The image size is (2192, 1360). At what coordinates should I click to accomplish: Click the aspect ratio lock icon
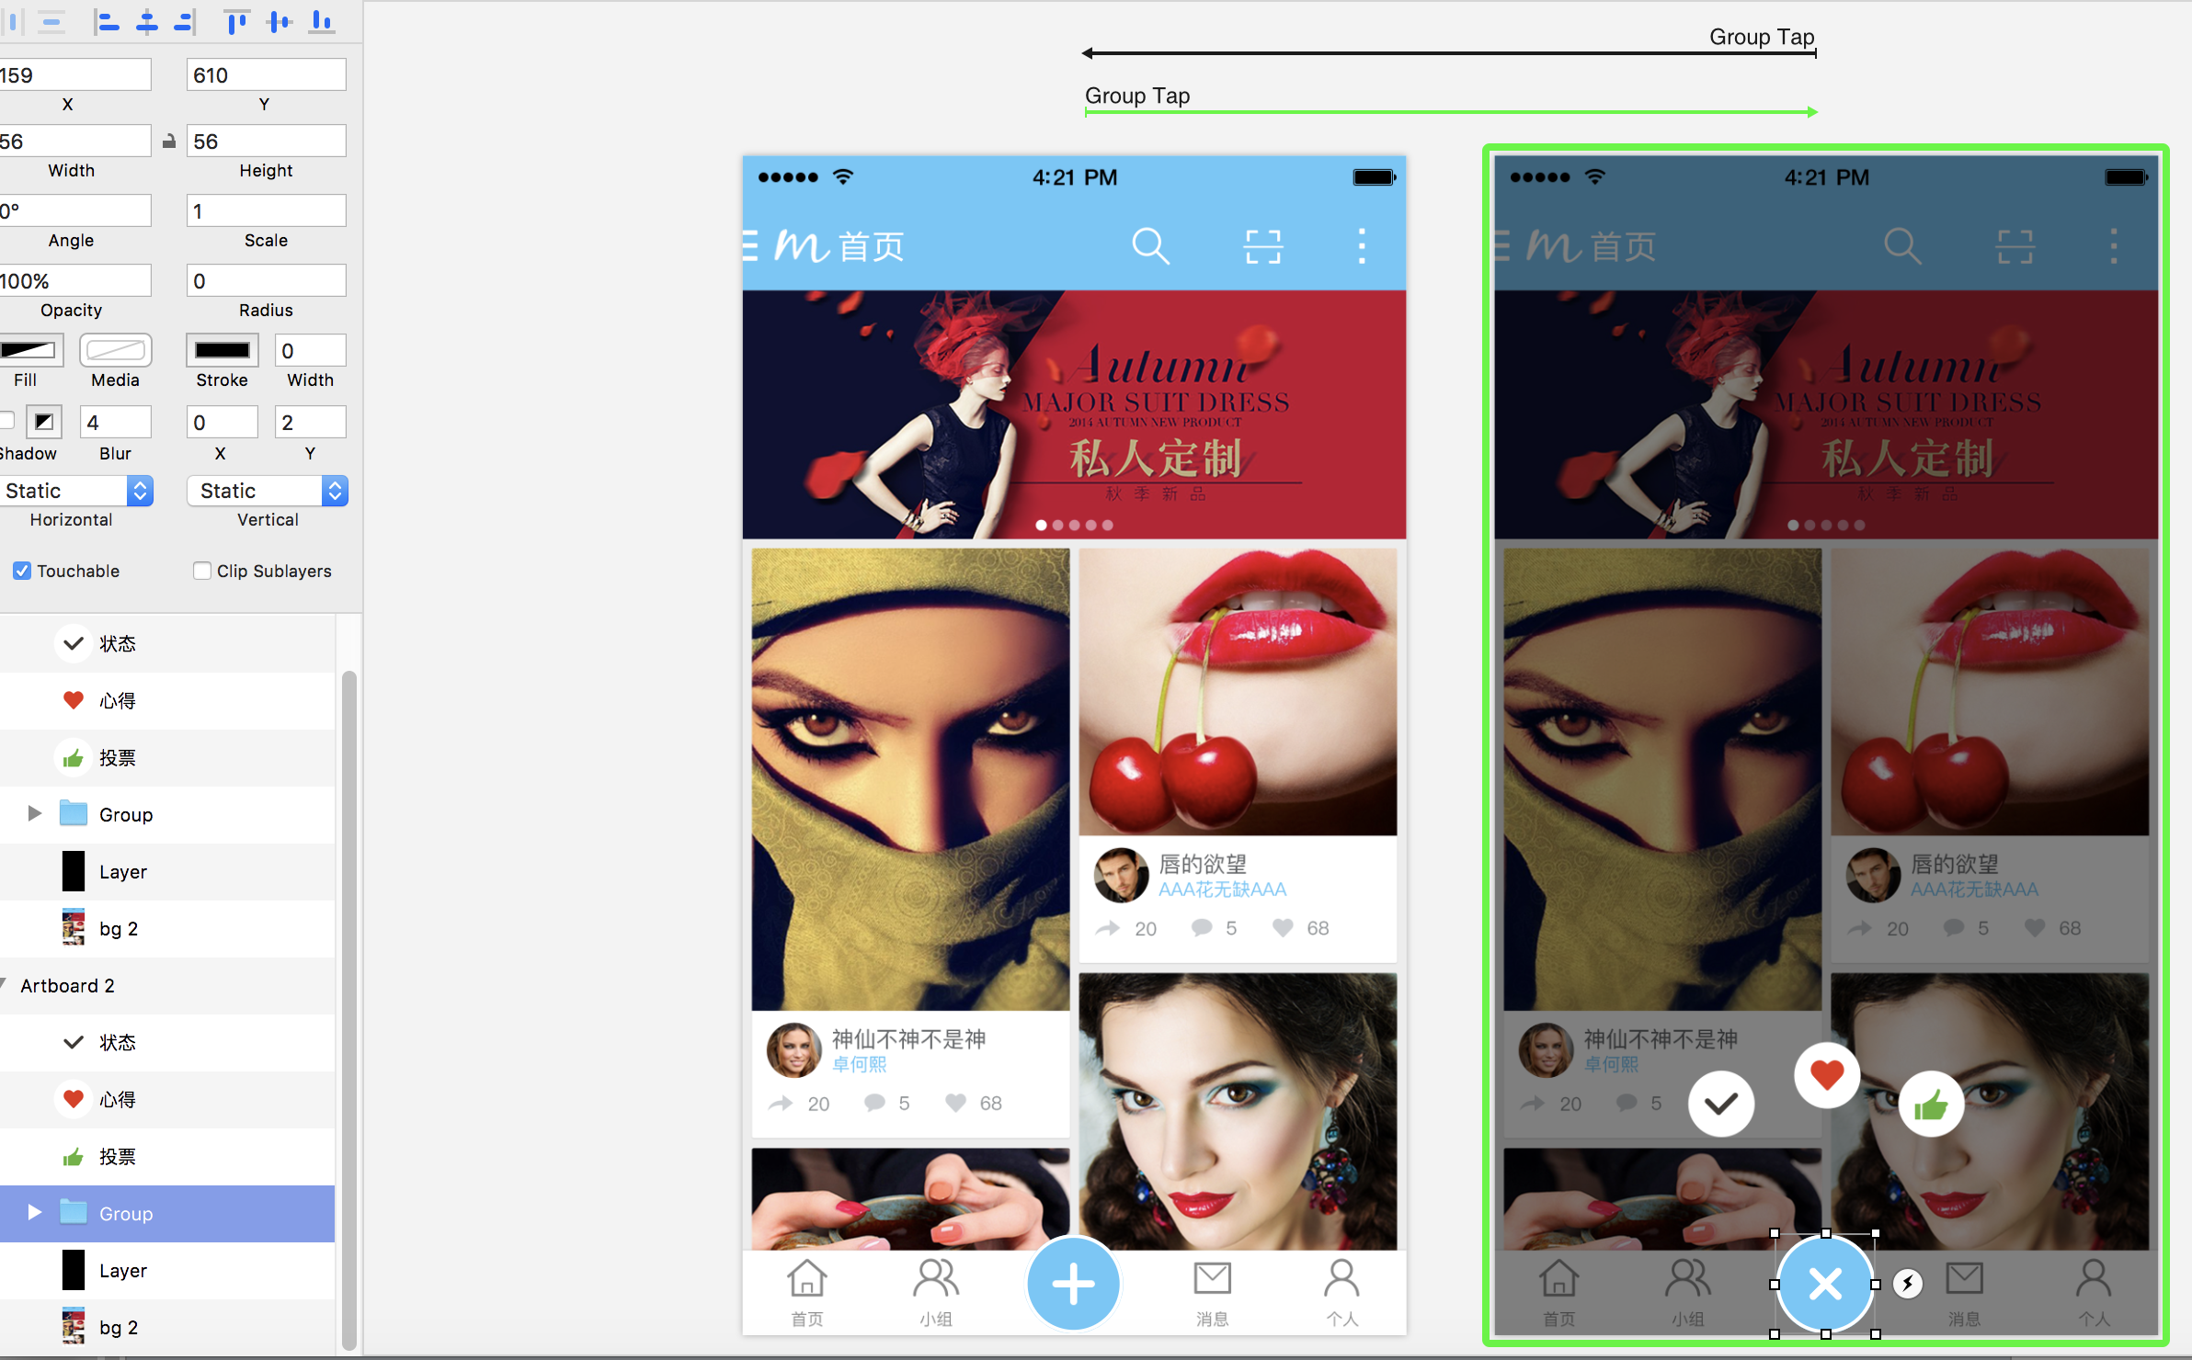point(169,142)
